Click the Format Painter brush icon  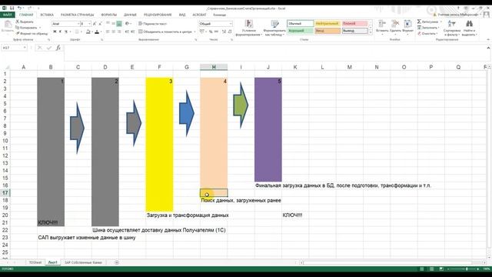pos(18,33)
